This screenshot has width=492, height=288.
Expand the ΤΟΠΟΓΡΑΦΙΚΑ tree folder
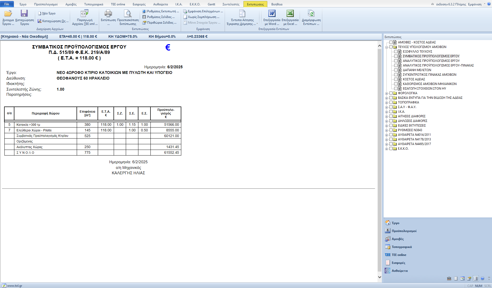click(x=386, y=103)
